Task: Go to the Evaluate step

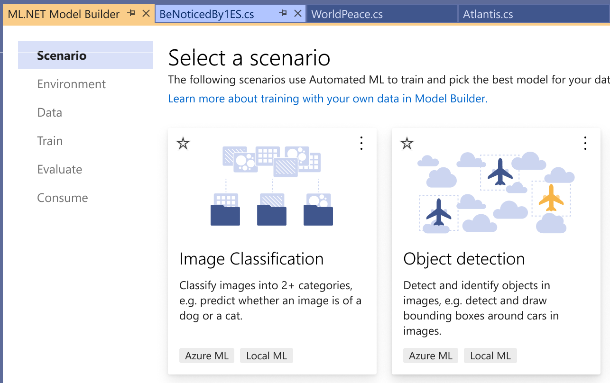Action: [x=60, y=169]
